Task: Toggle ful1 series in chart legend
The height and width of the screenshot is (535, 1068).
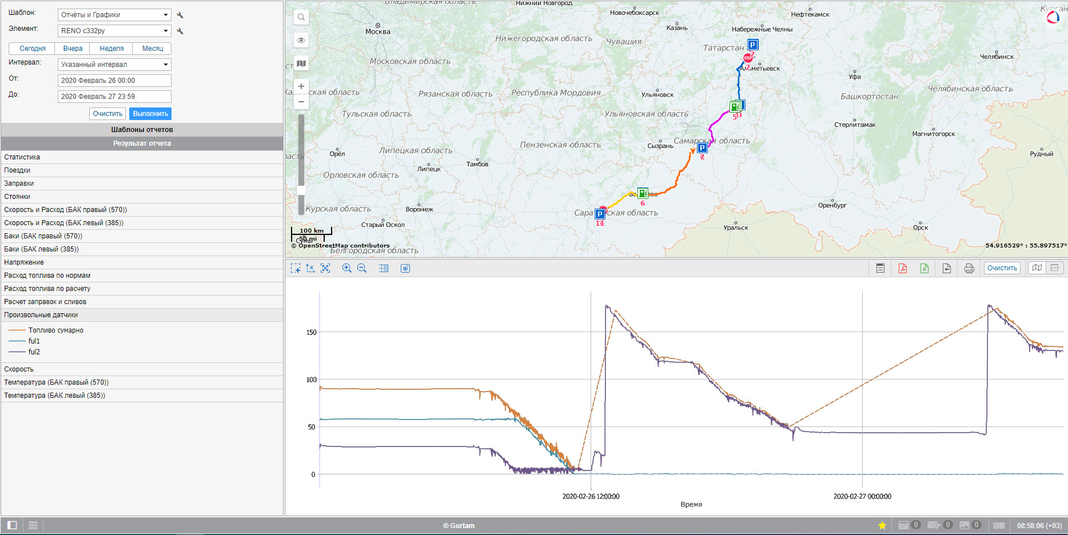Action: 34,341
